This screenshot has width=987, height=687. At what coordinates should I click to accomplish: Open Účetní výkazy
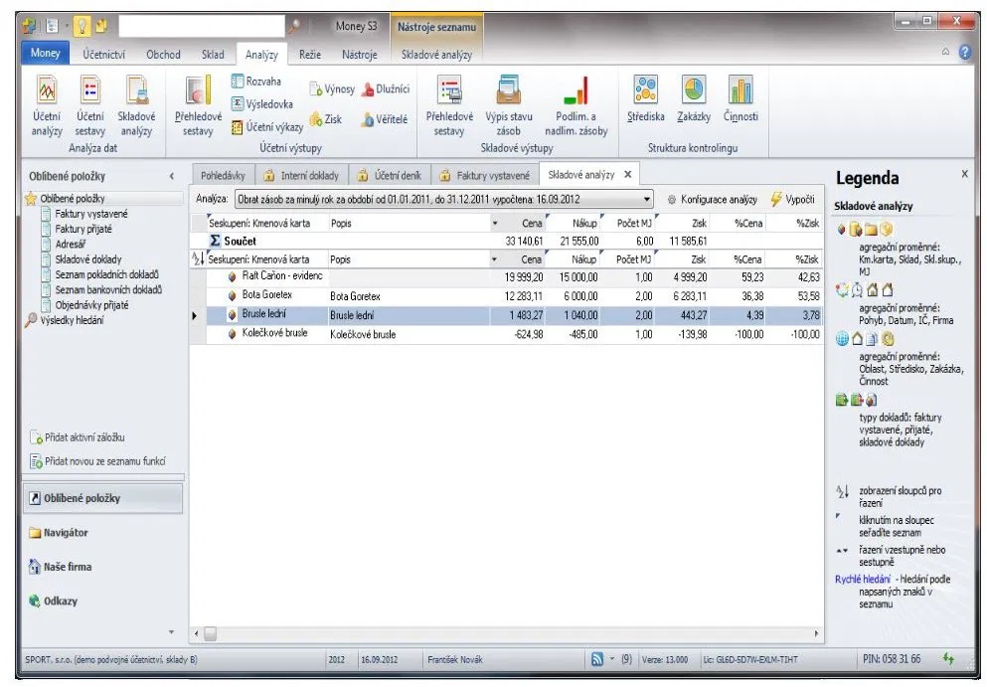(266, 126)
